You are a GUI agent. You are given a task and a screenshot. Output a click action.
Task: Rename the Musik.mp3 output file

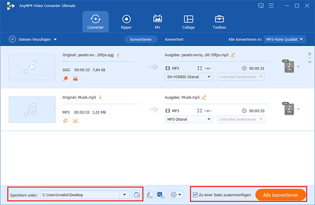204,98
